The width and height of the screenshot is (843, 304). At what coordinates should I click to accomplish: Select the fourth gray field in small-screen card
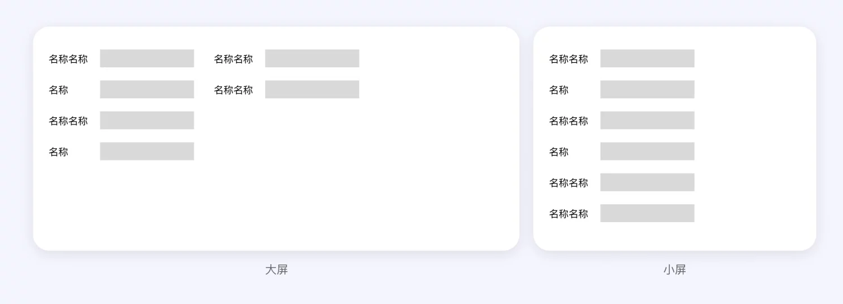coord(647,151)
